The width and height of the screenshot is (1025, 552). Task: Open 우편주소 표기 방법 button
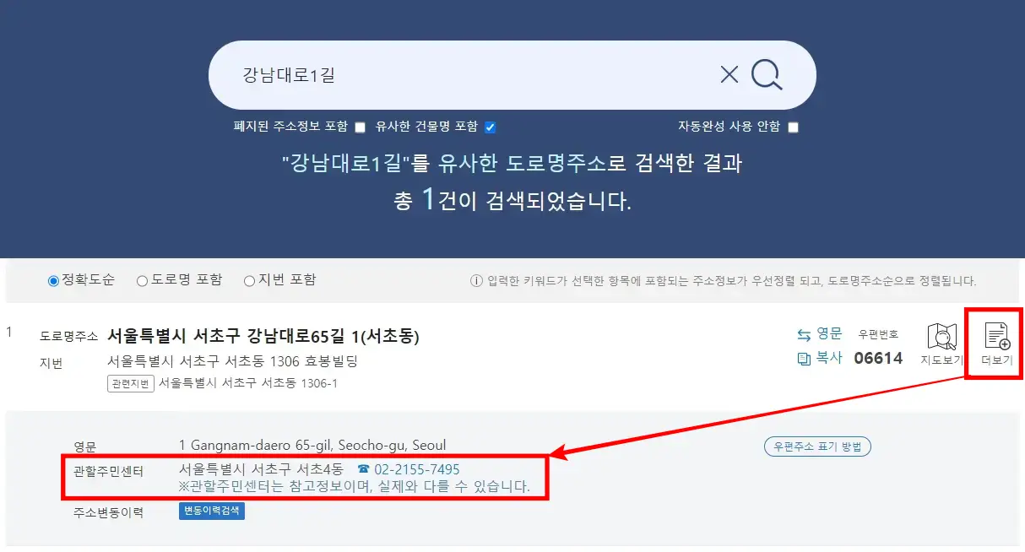(x=817, y=446)
